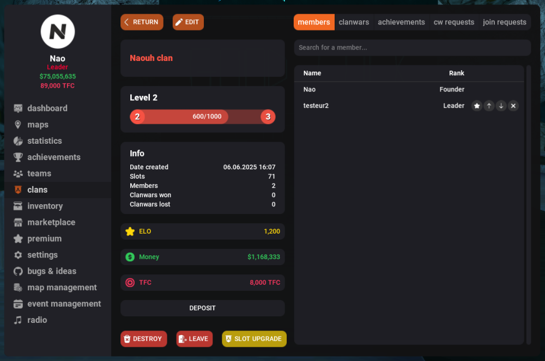Demote testeur2 with the down arrow
The width and height of the screenshot is (545, 361).
(x=501, y=106)
